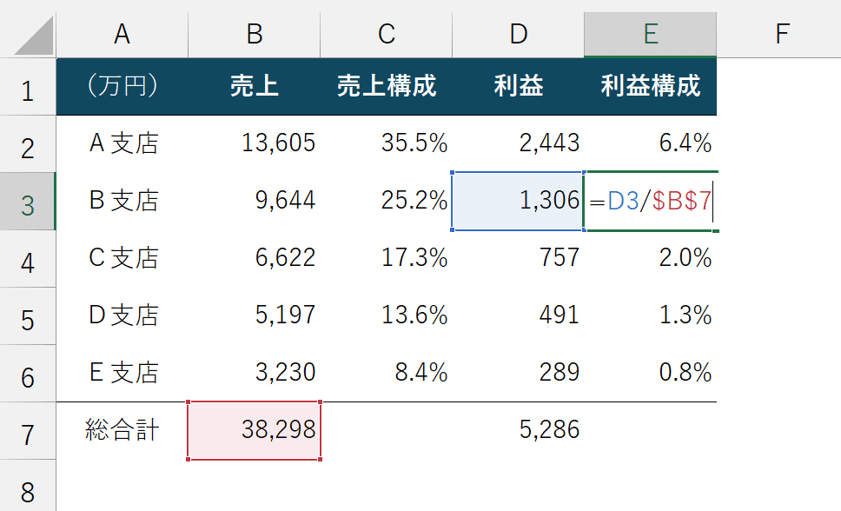
Task: Click the cell with 13.6%
Action: click(x=386, y=316)
